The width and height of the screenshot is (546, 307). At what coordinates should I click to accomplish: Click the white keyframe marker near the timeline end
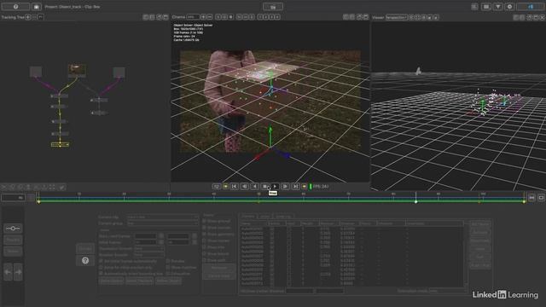coord(415,202)
